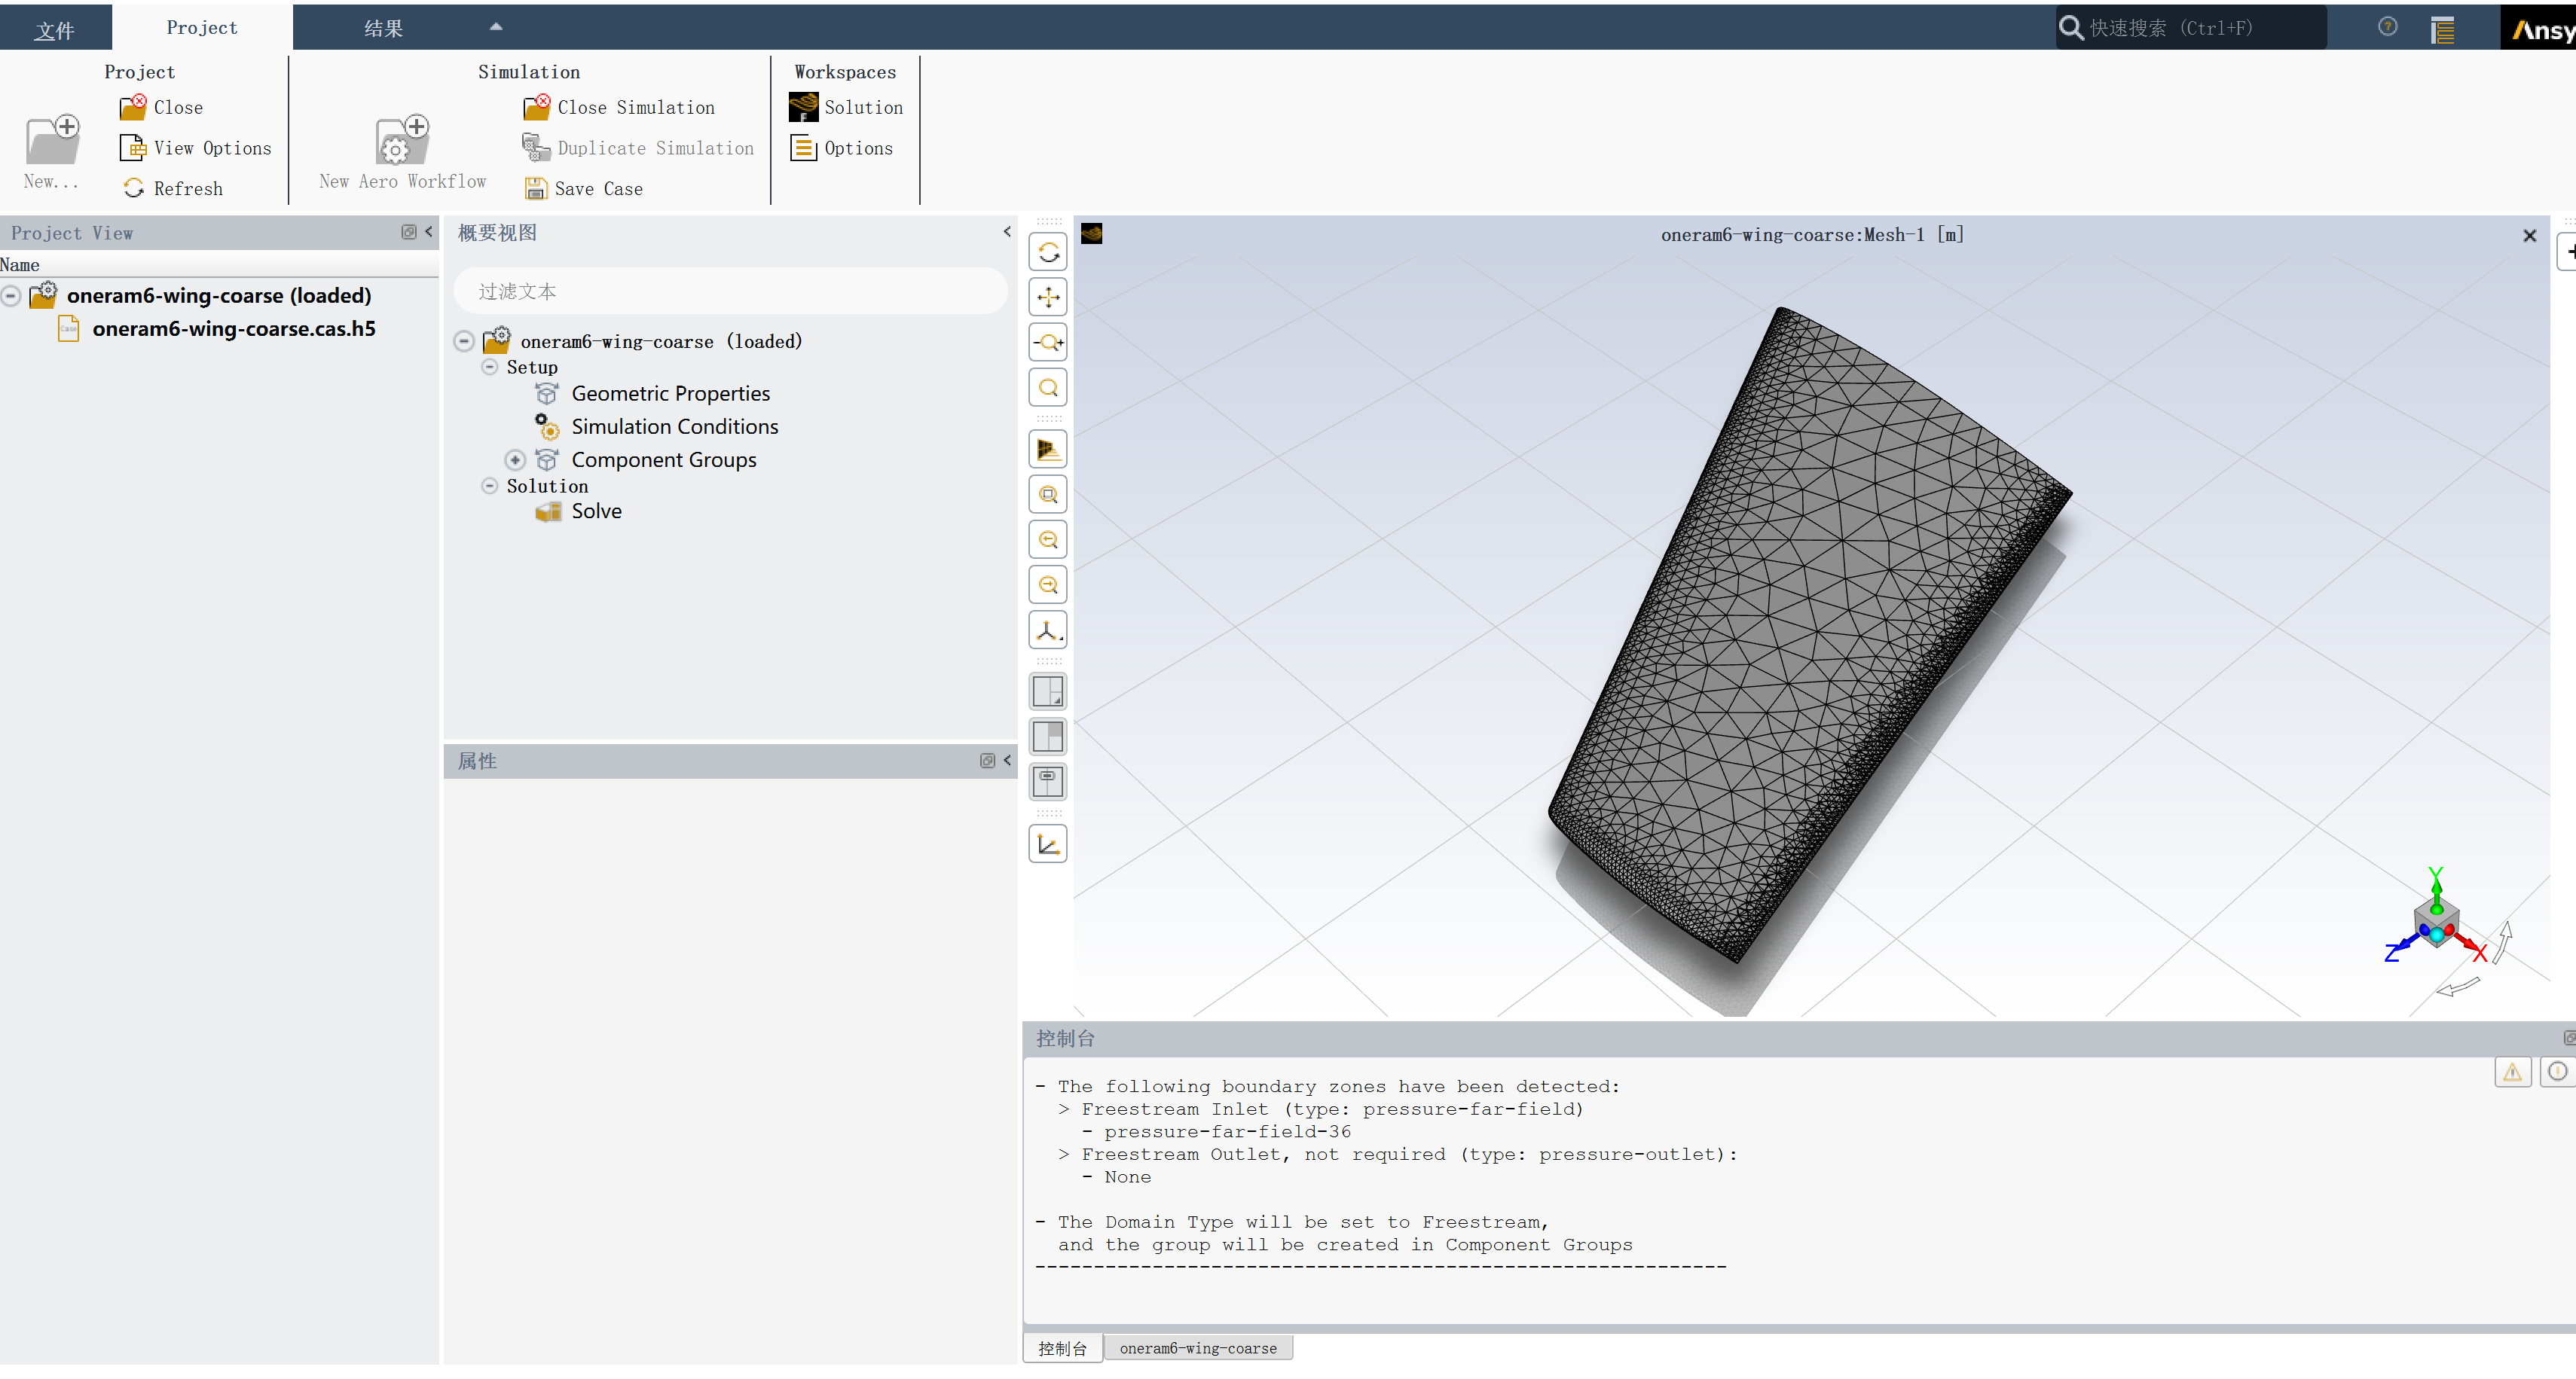Switch to the 结果 ribbon tab
Screen dimensions: 2576x1379
[383, 28]
